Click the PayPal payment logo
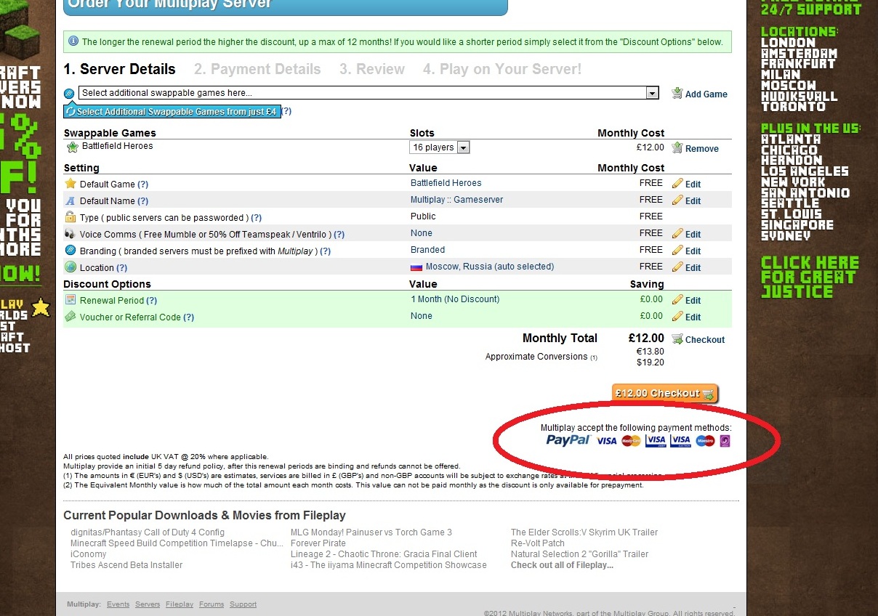The height and width of the screenshot is (616, 878). click(568, 439)
